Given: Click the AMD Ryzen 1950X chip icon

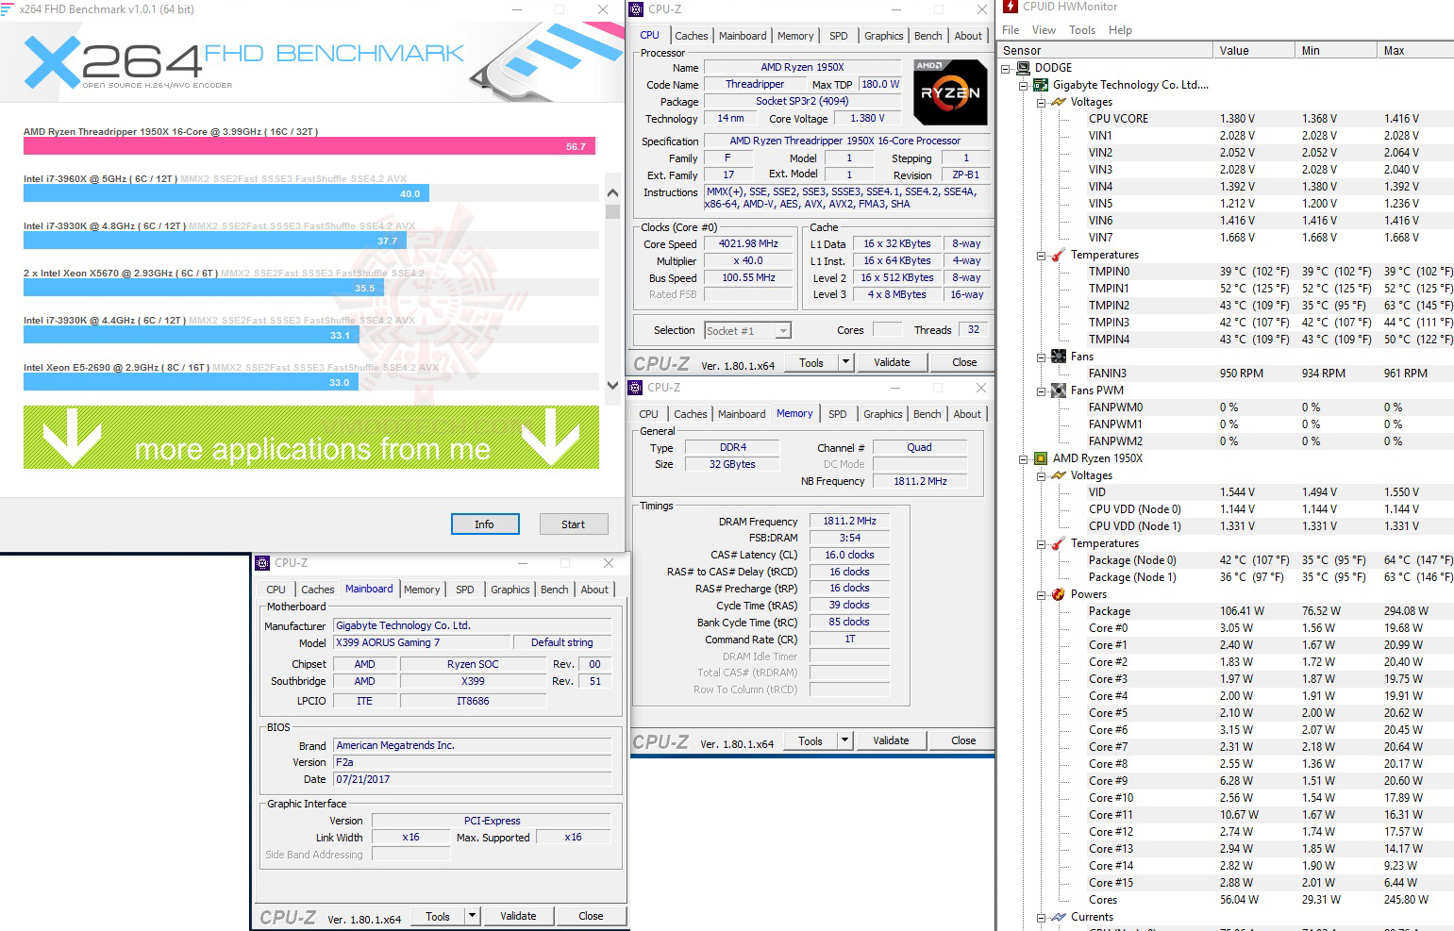Looking at the screenshot, I should coord(1041,458).
